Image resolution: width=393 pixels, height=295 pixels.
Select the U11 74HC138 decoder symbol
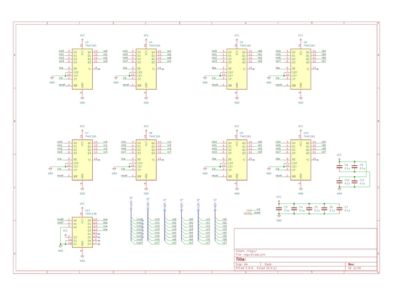coord(82,232)
